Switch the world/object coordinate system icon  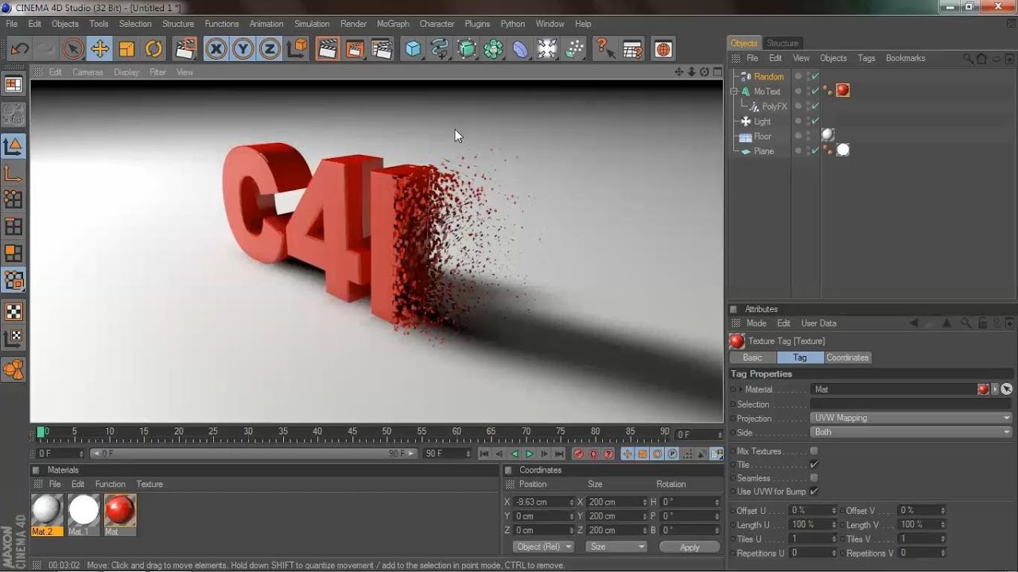[x=297, y=49]
